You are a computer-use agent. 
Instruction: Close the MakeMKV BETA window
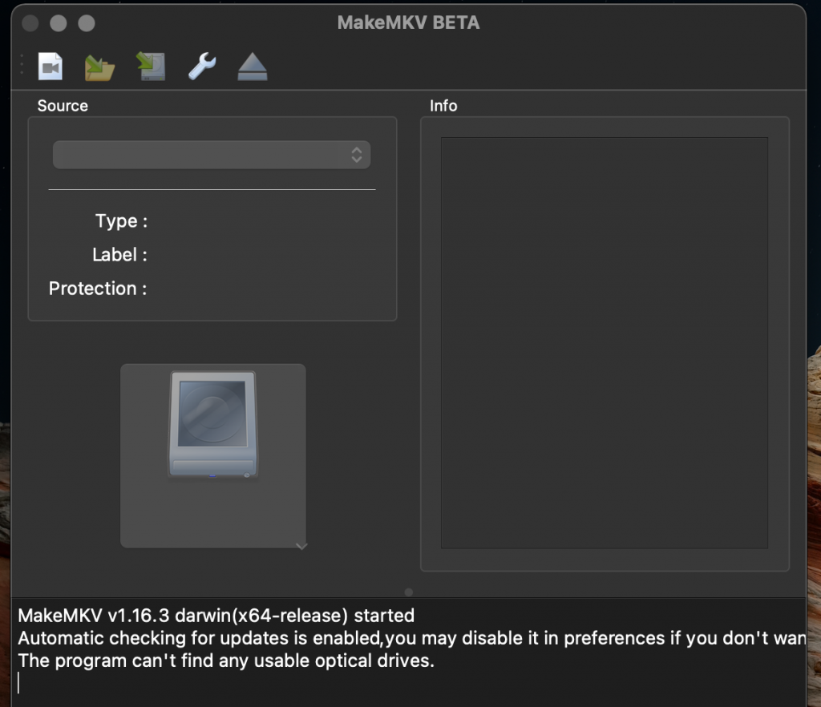pos(30,23)
